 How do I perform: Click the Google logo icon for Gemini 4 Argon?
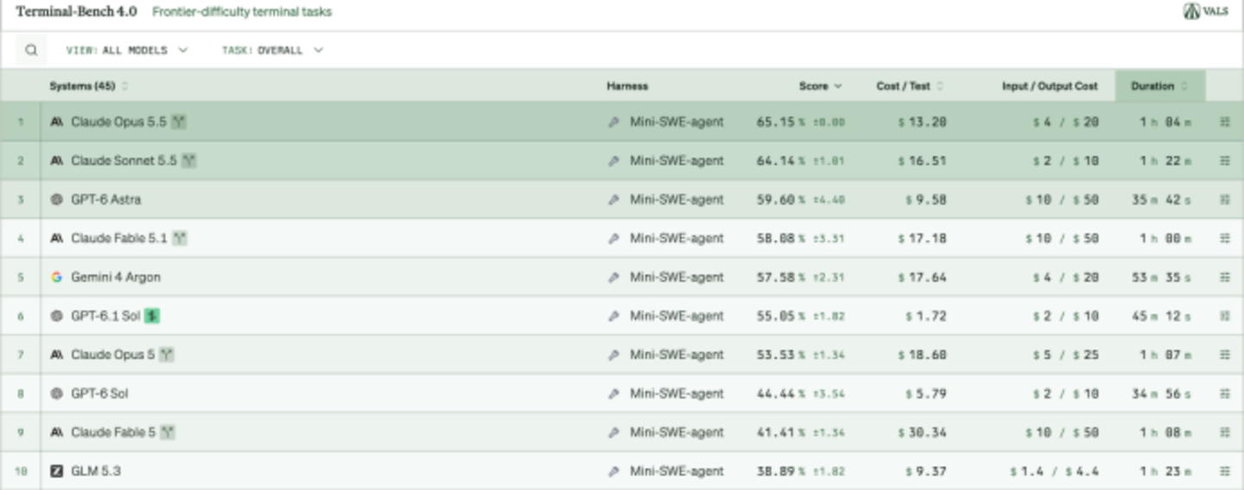(56, 277)
